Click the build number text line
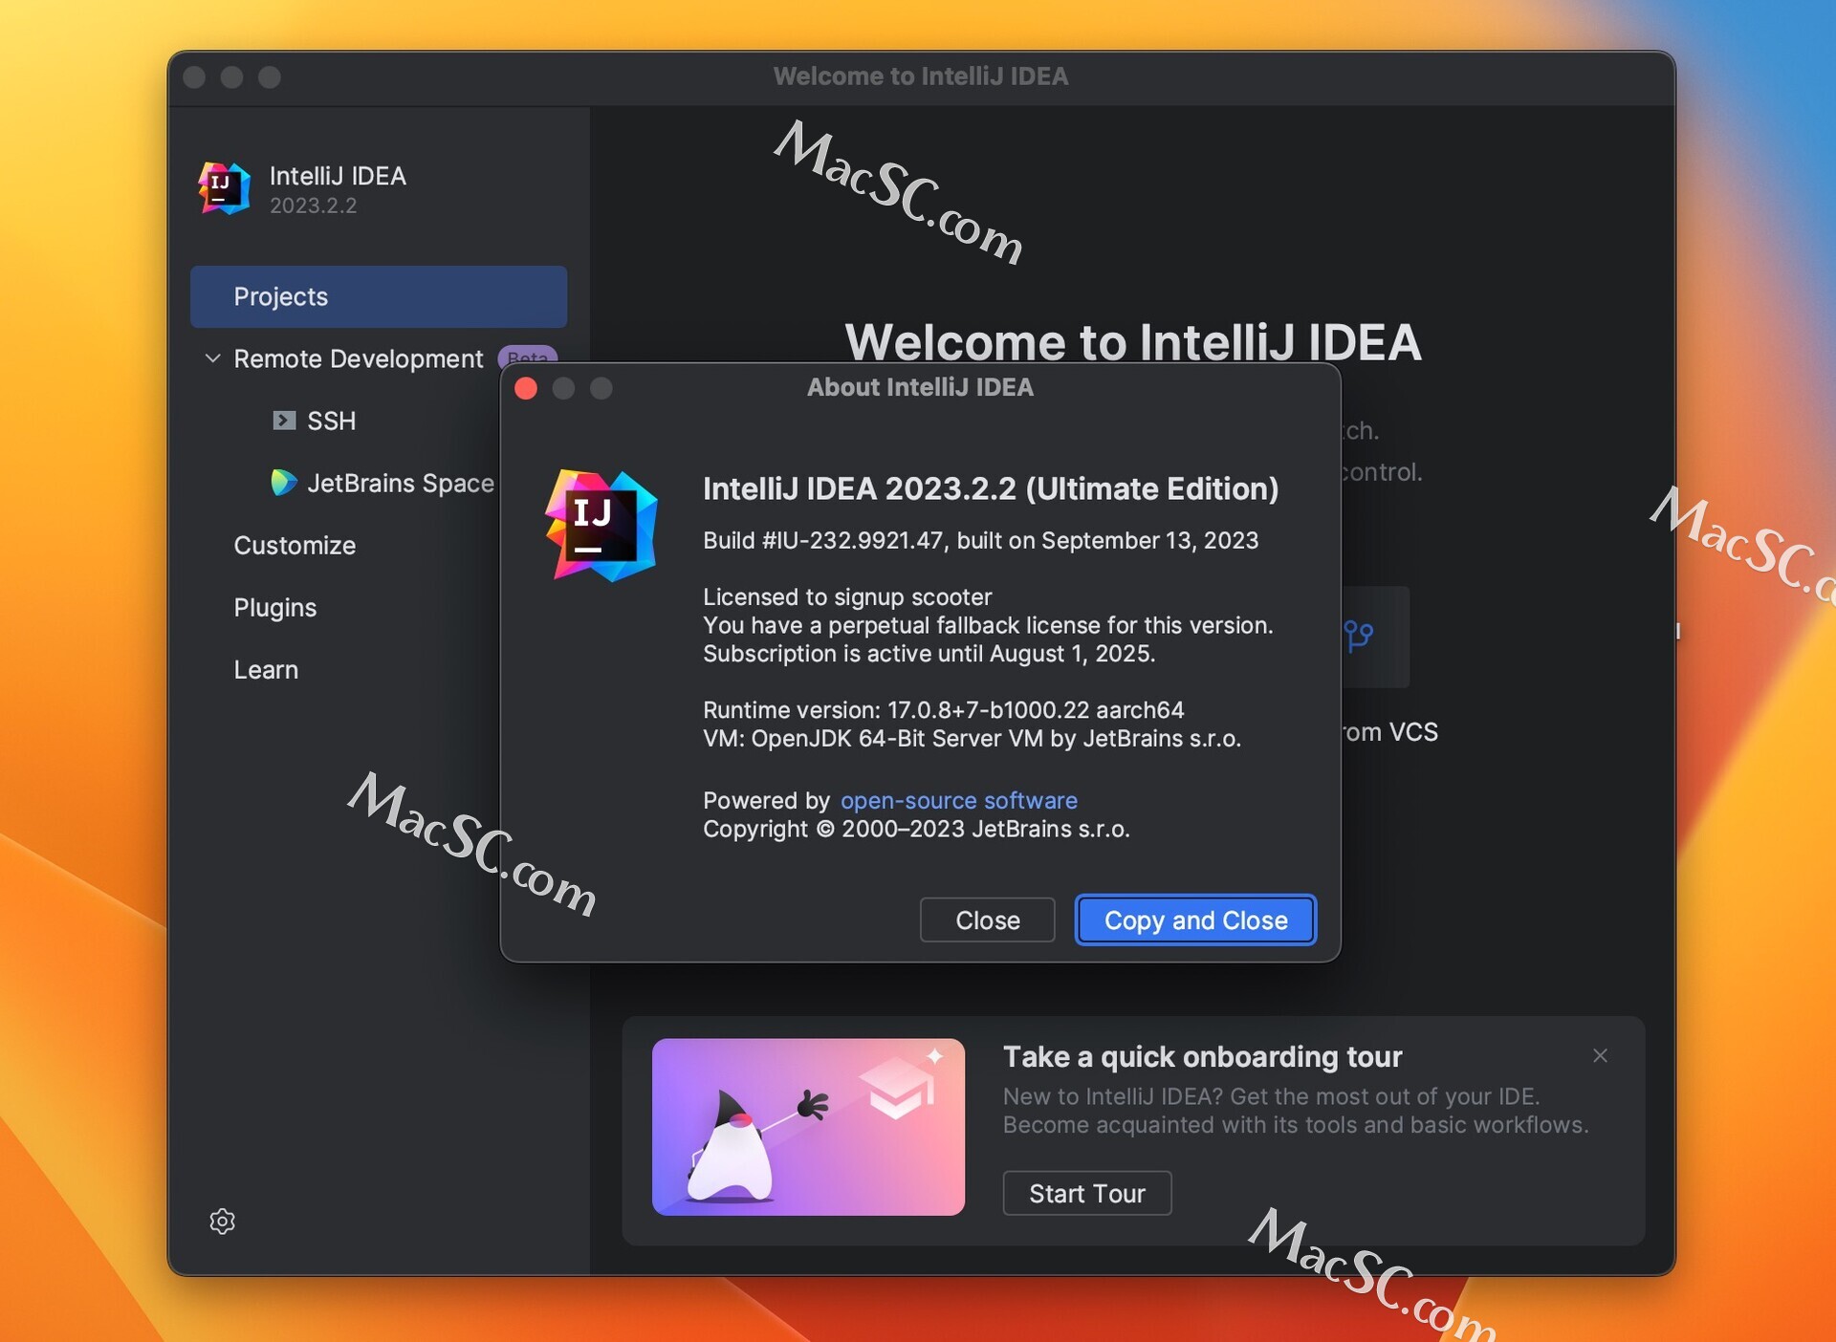The height and width of the screenshot is (1342, 1836). [980, 540]
